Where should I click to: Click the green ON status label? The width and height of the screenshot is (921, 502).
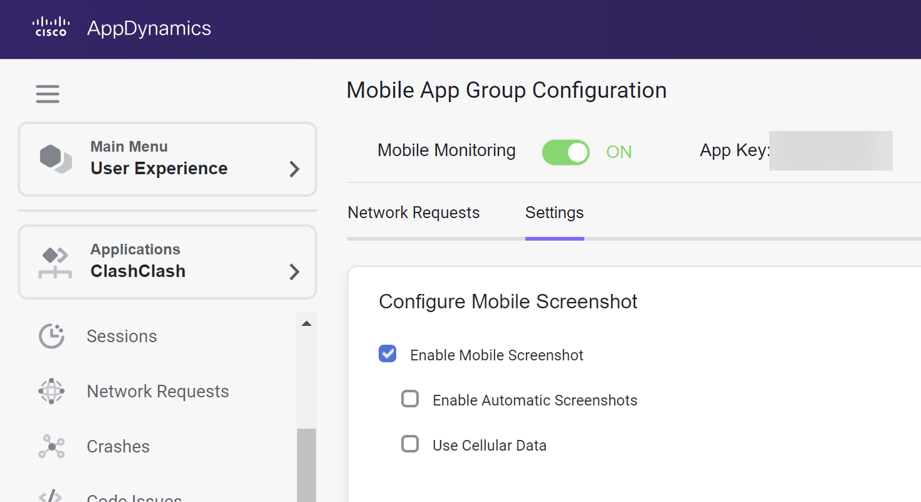(x=619, y=152)
